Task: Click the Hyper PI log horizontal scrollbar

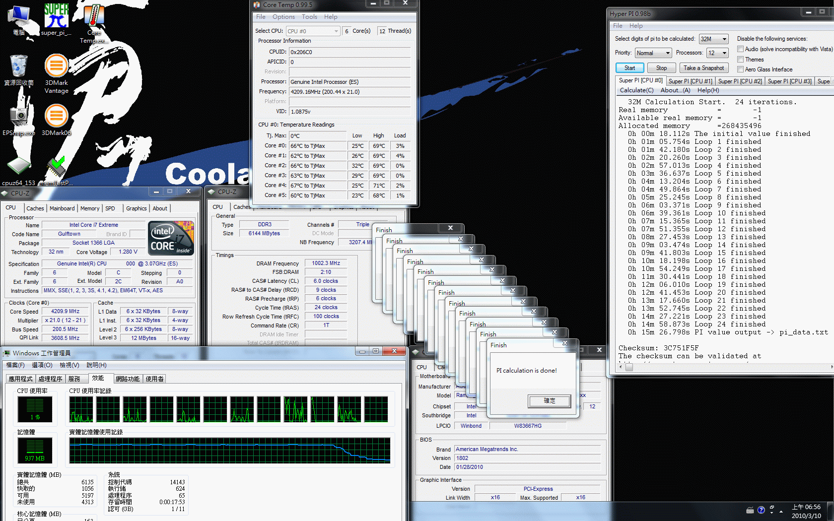Action: [x=725, y=367]
